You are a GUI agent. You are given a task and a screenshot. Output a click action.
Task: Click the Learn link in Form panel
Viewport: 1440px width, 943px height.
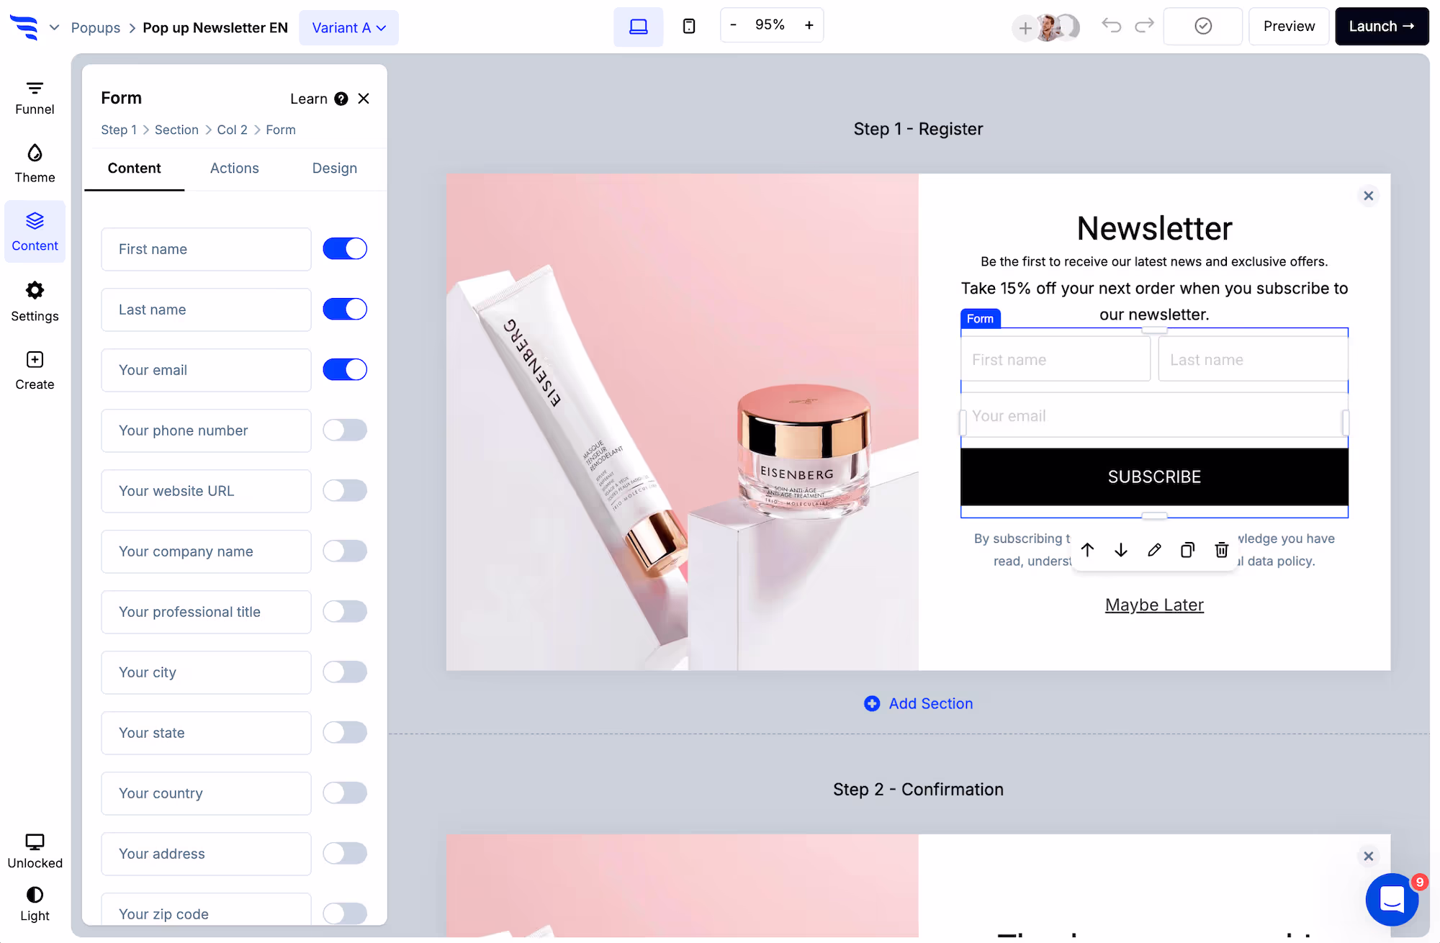click(309, 99)
